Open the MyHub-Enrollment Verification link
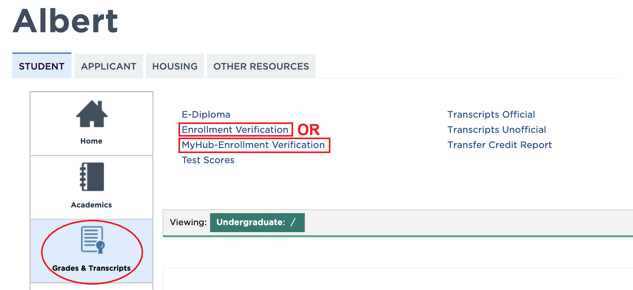The height and width of the screenshot is (290, 633). 253,145
